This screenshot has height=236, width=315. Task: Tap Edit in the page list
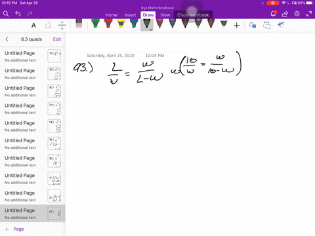click(57, 39)
